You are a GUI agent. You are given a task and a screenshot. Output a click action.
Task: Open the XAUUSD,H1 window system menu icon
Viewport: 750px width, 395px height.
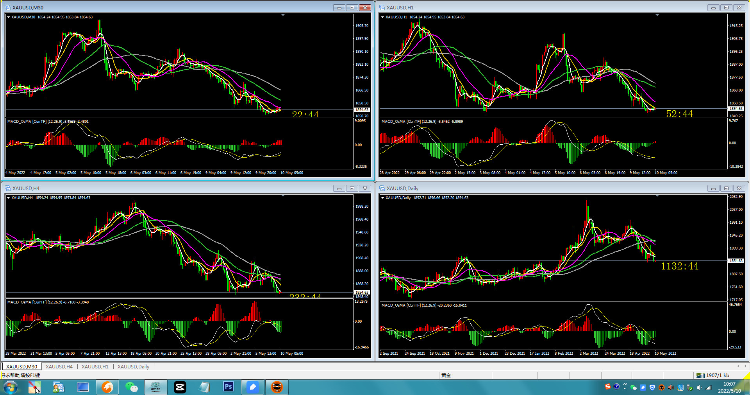pos(382,7)
